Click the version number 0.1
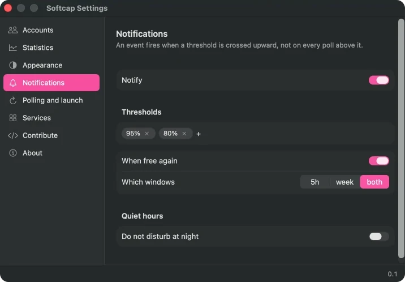405x282 pixels. click(393, 274)
